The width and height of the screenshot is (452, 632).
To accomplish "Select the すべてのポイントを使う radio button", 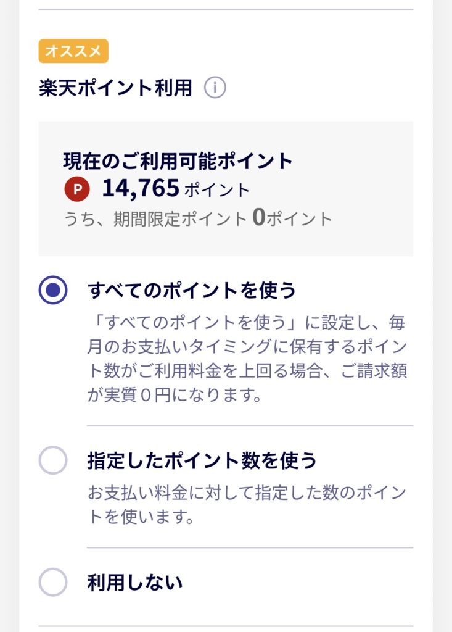I will pos(53,290).
